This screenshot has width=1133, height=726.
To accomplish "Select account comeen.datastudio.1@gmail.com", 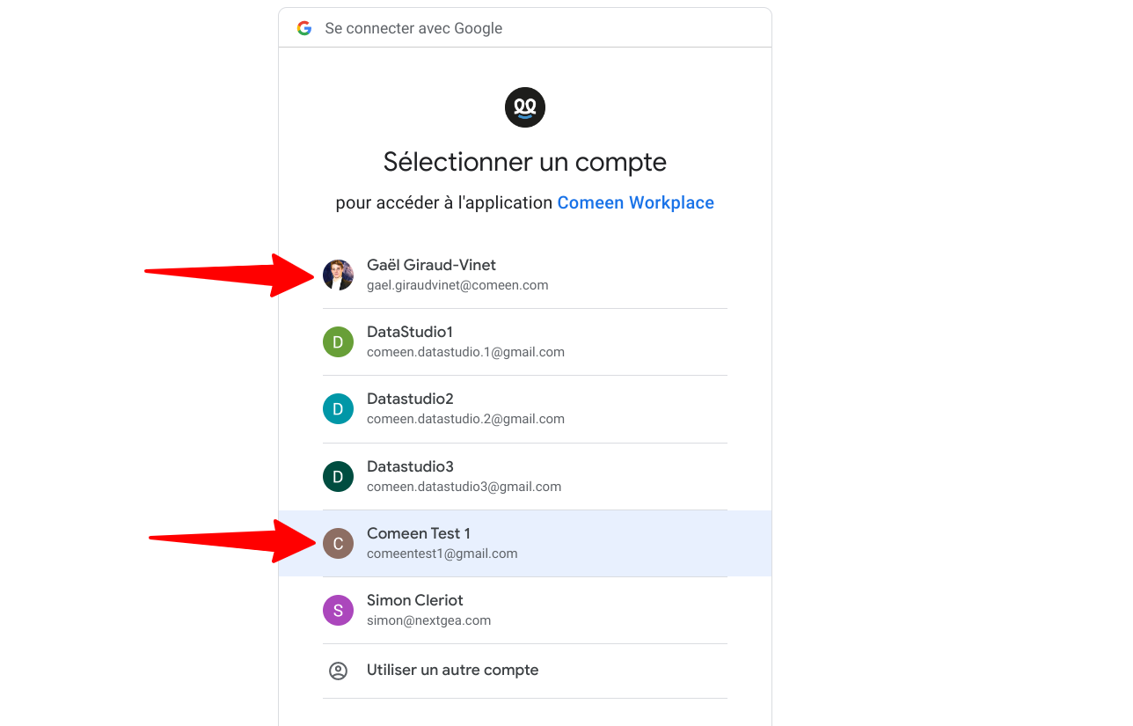I will coord(465,352).
